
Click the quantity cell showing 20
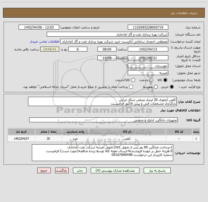point(48,139)
